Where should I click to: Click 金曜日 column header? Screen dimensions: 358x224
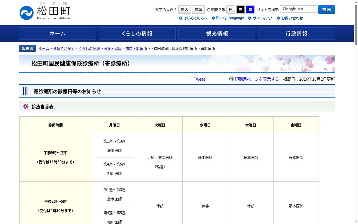click(296, 125)
